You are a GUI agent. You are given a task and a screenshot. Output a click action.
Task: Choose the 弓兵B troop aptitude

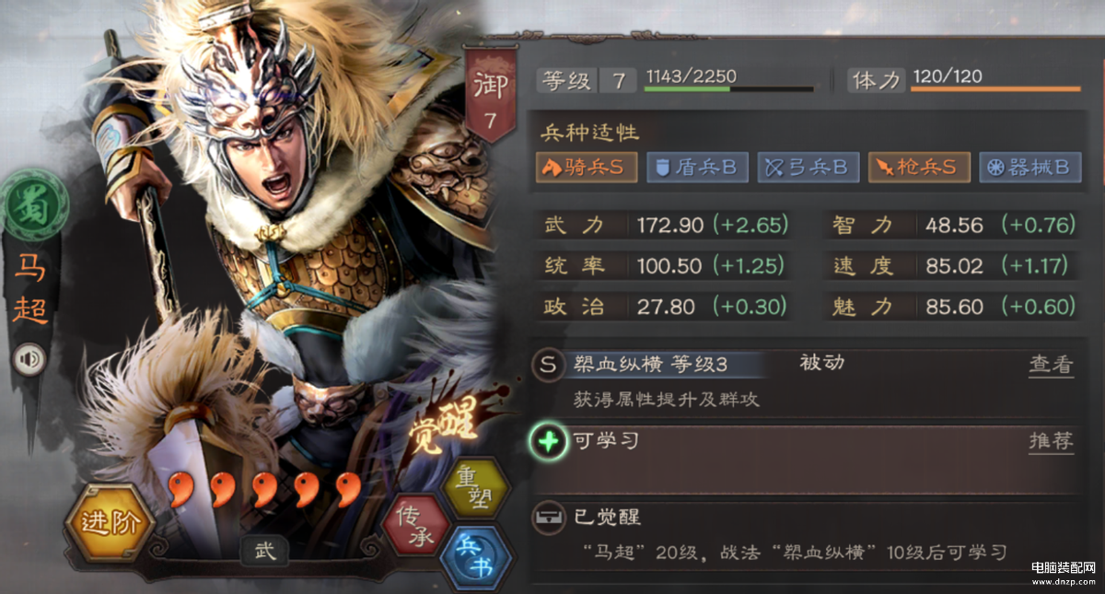tap(808, 167)
